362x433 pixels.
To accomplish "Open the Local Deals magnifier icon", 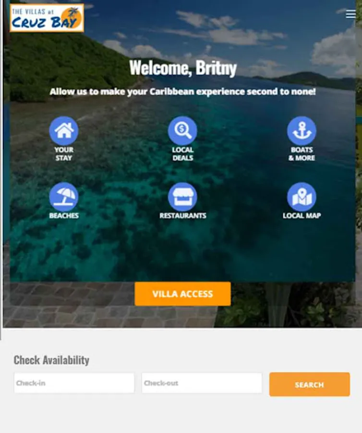I will pos(182,130).
